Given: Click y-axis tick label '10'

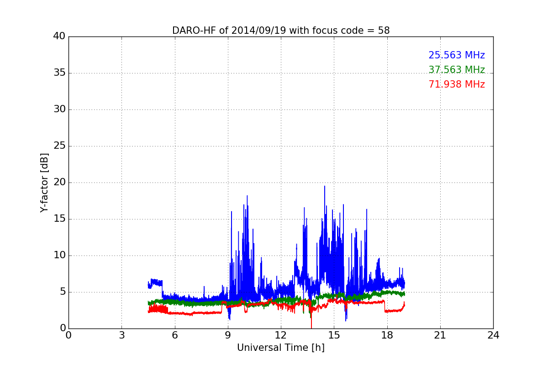Looking at the screenshot, I should [x=59, y=255].
